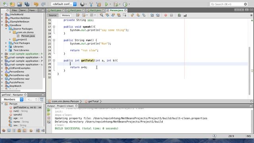Click com.vin.demo.Person breadcrumb
254x143 pixels.
(x=65, y=102)
